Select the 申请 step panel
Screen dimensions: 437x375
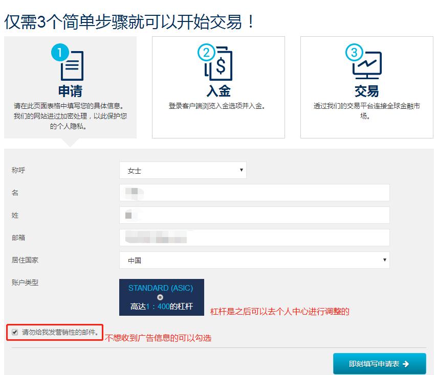[71, 87]
